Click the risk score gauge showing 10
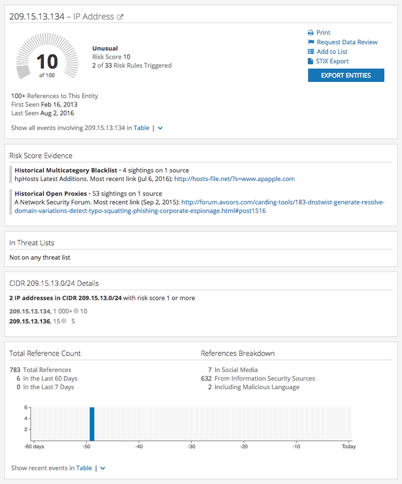The height and width of the screenshot is (484, 402). 47,62
